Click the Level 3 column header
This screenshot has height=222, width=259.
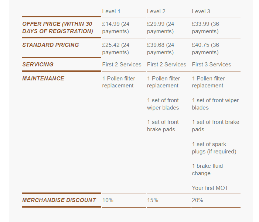201,11
